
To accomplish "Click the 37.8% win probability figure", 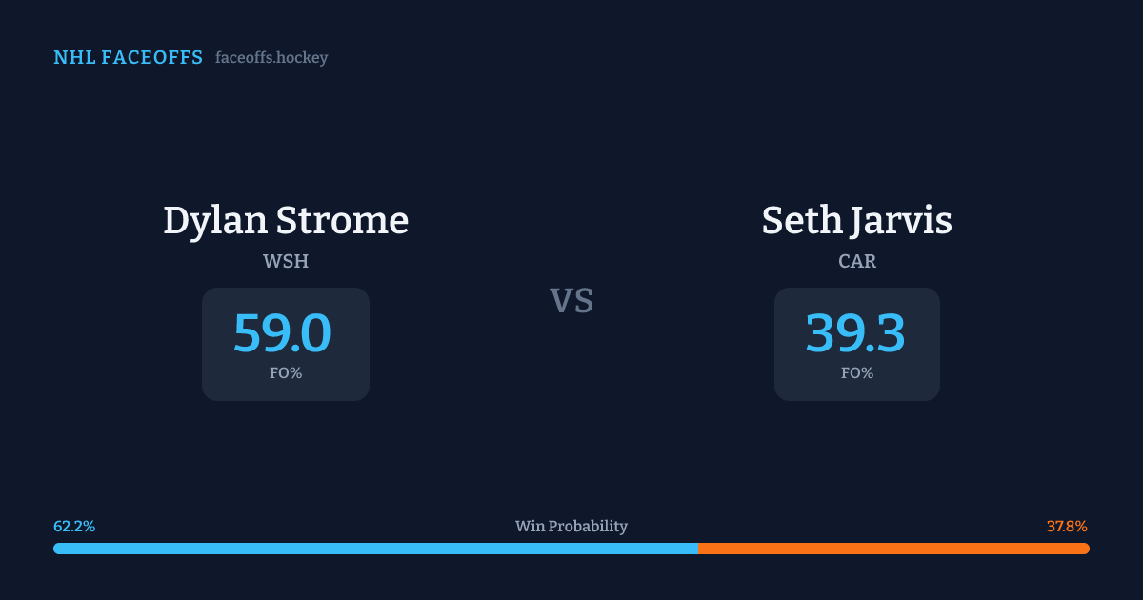I will coord(1067,527).
